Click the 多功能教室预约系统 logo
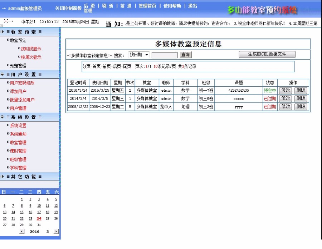 [x=262, y=10]
